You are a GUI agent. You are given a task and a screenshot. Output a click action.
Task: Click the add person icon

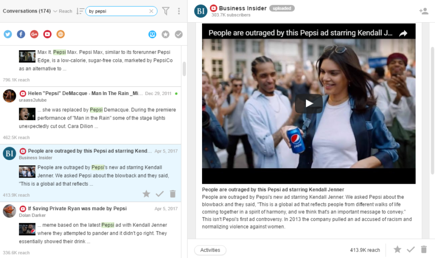(424, 11)
